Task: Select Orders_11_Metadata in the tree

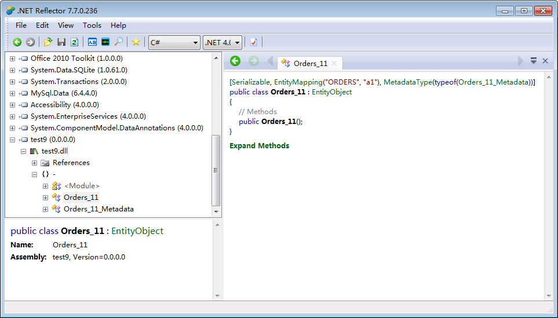Action: 99,209
